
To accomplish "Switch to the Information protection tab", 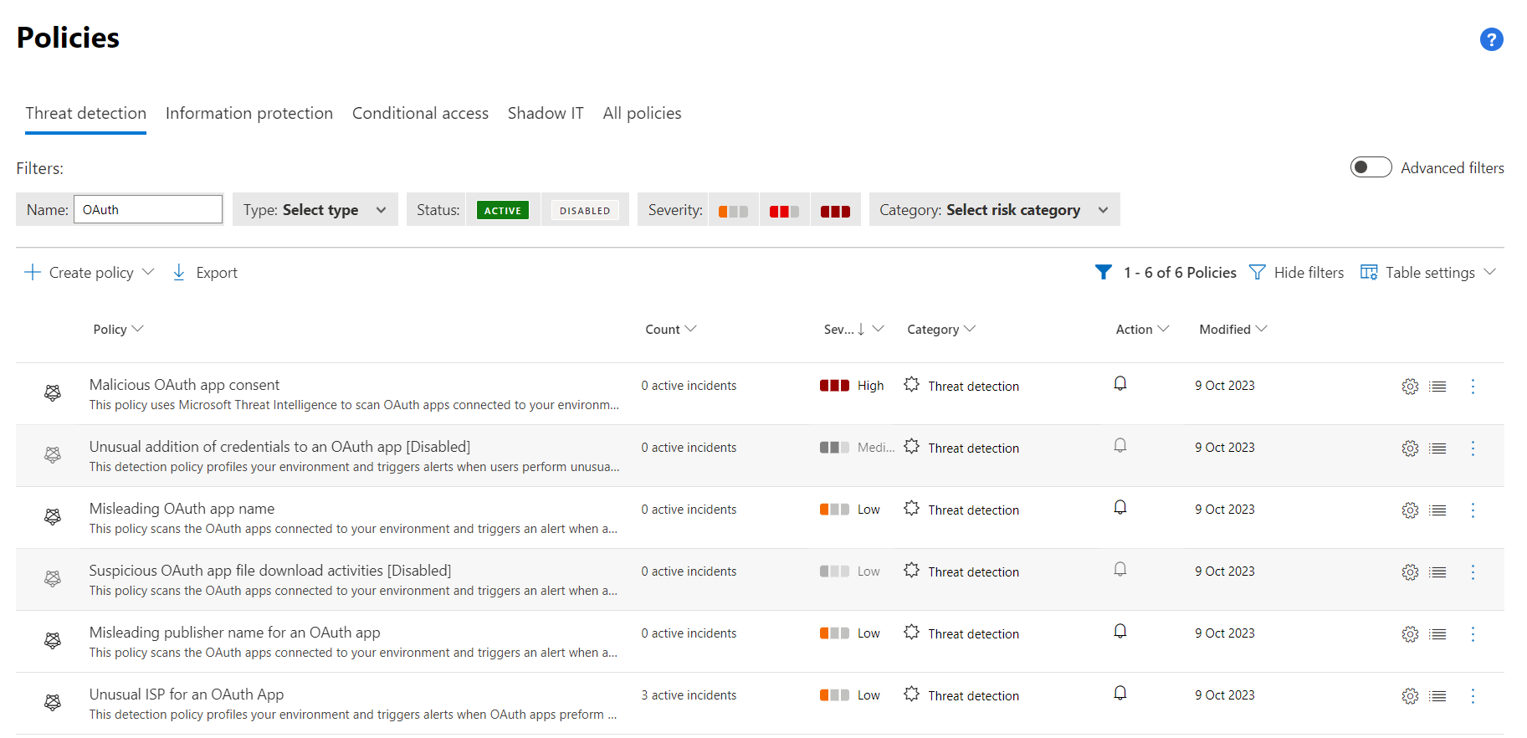I will tap(249, 113).
